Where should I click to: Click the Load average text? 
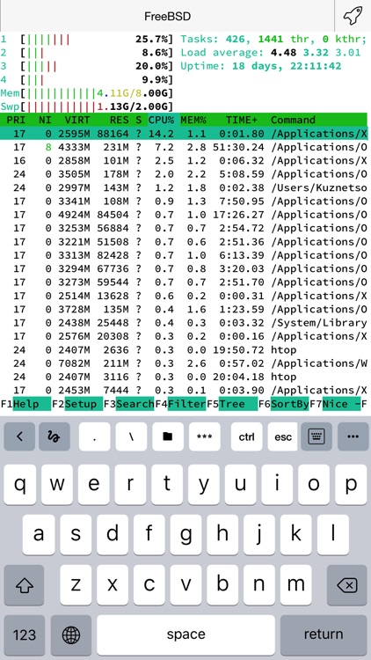271,53
